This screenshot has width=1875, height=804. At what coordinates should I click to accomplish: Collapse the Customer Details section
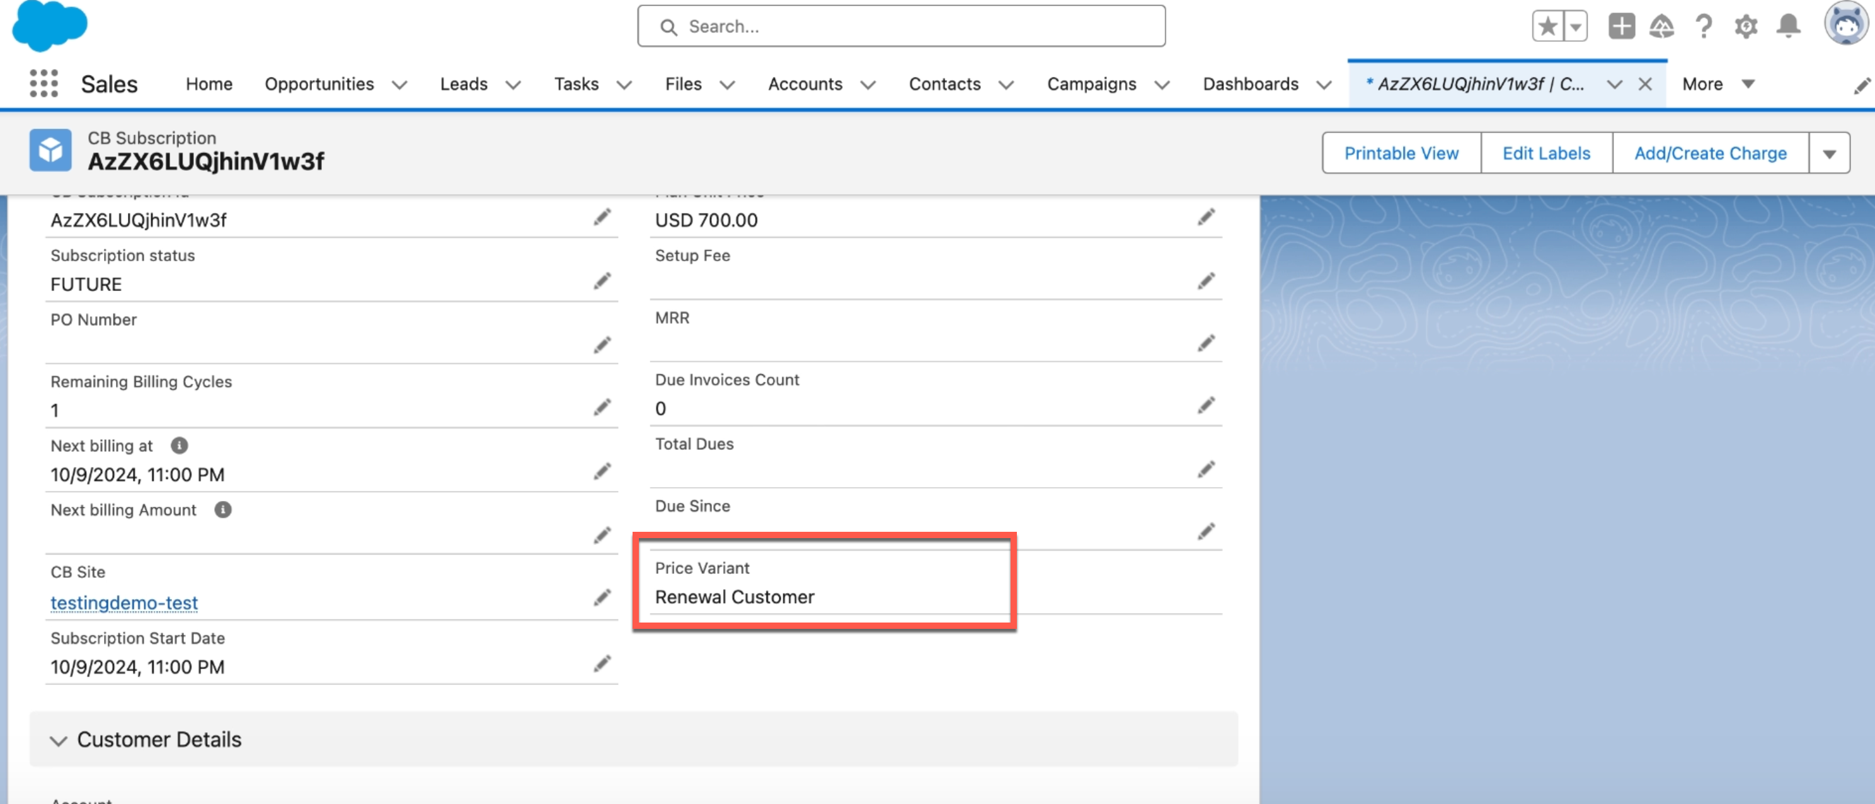coord(58,740)
